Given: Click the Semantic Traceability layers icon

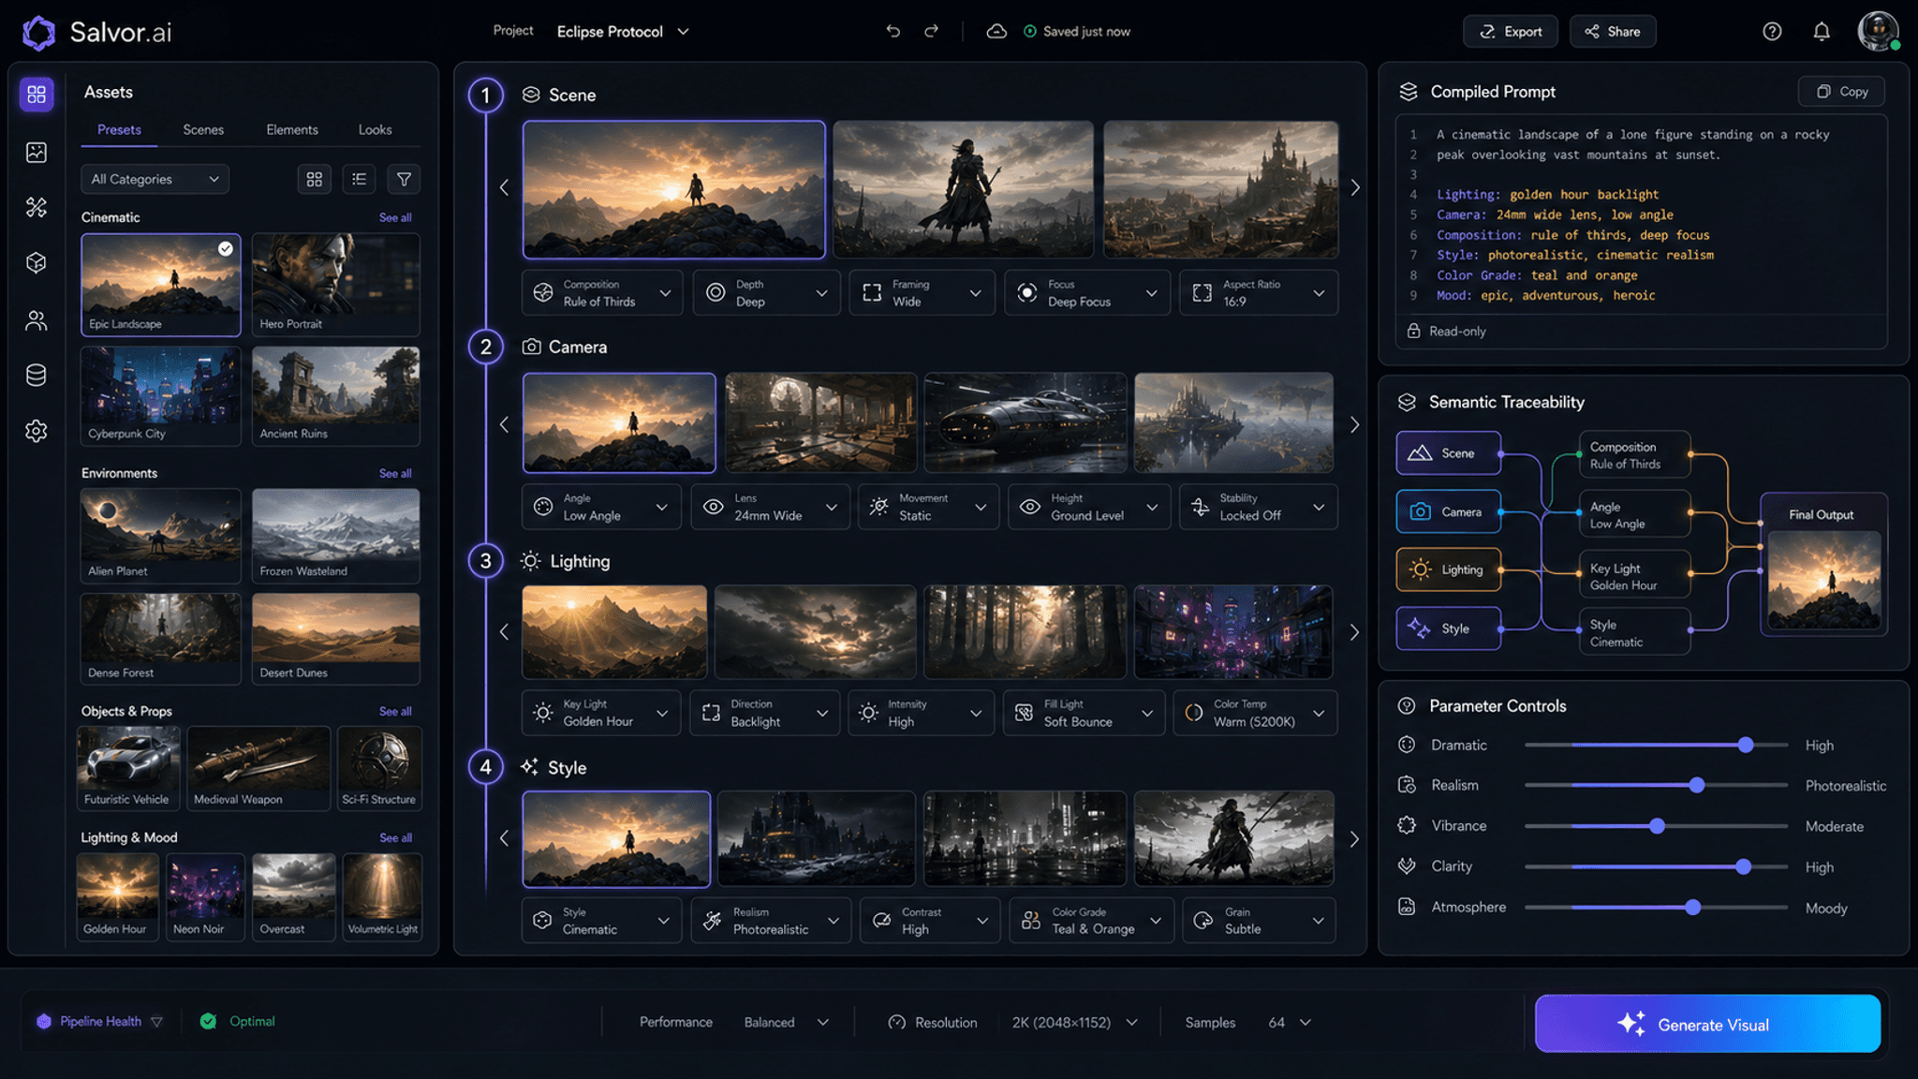Looking at the screenshot, I should [1407, 402].
